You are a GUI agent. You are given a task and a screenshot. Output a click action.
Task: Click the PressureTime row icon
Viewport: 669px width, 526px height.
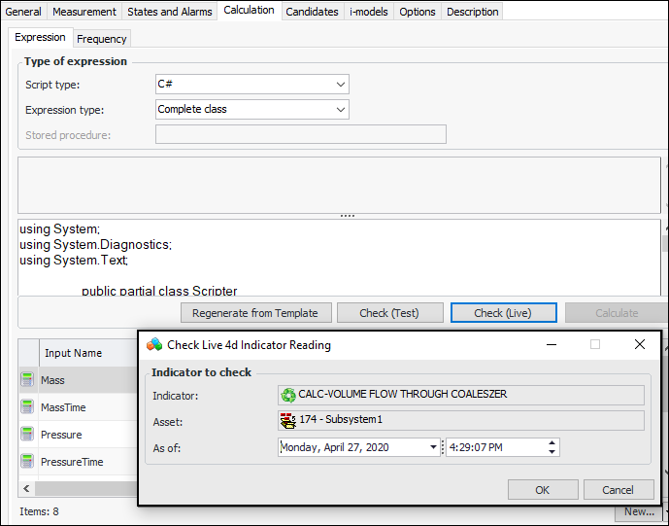[x=27, y=462]
